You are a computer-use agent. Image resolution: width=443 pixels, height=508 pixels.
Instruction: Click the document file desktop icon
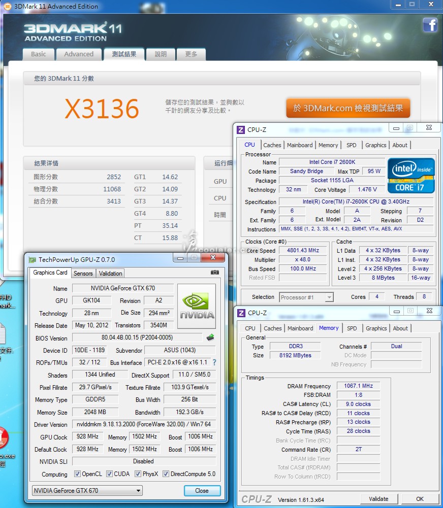3,334
